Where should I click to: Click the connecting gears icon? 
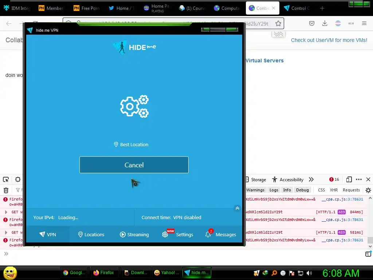[134, 106]
